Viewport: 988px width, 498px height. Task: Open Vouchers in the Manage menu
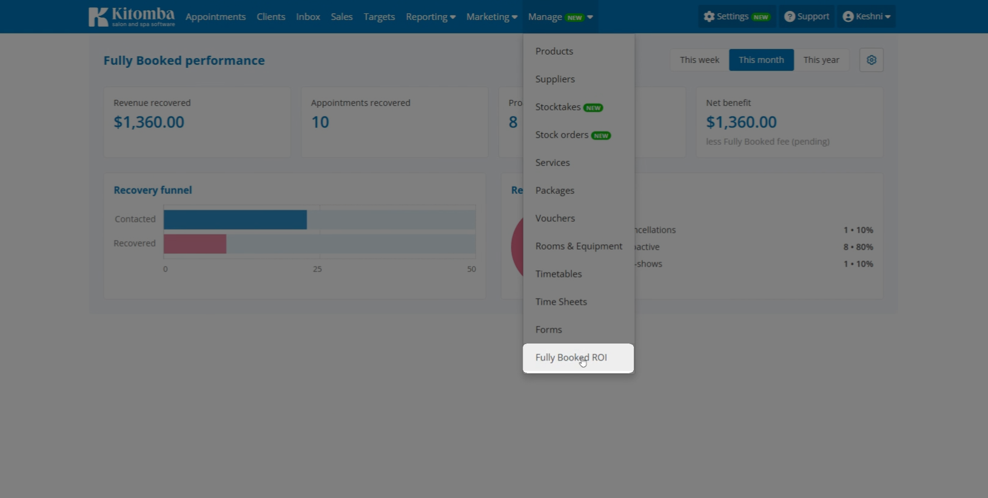tap(579, 219)
